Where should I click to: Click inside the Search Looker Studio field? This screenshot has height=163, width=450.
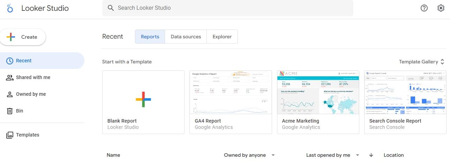tap(230, 8)
